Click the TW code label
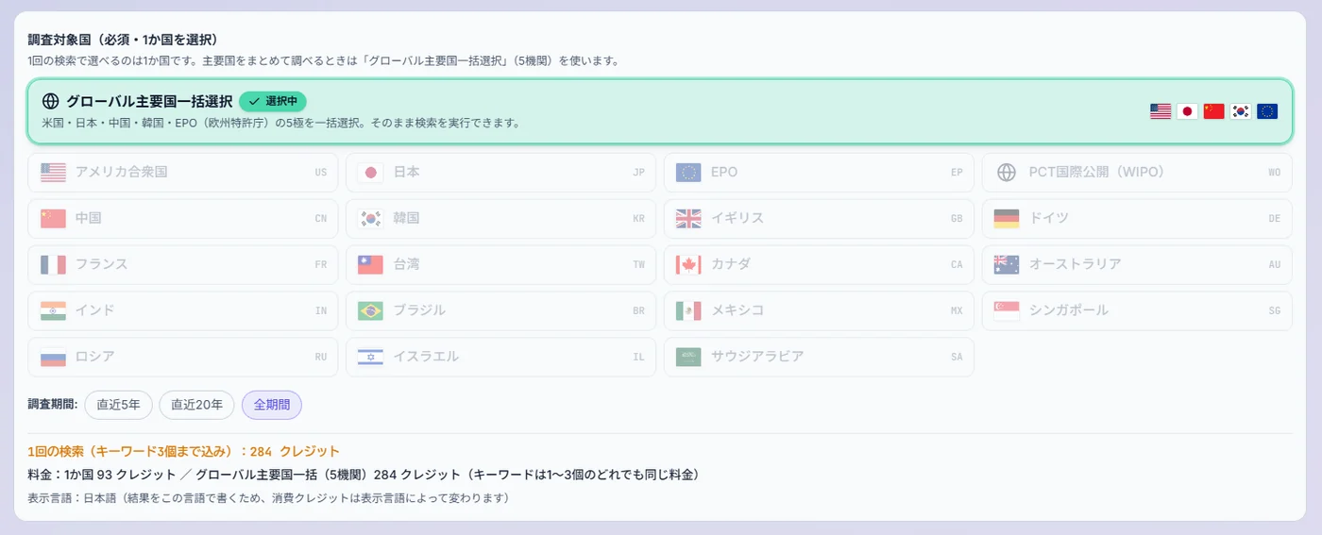This screenshot has height=535, width=1322. coord(638,265)
